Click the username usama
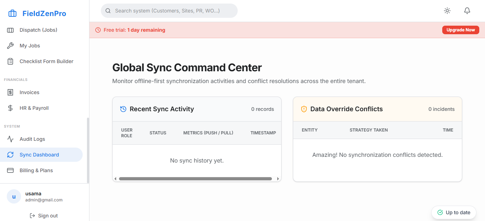This screenshot has height=221, width=485. [33, 194]
